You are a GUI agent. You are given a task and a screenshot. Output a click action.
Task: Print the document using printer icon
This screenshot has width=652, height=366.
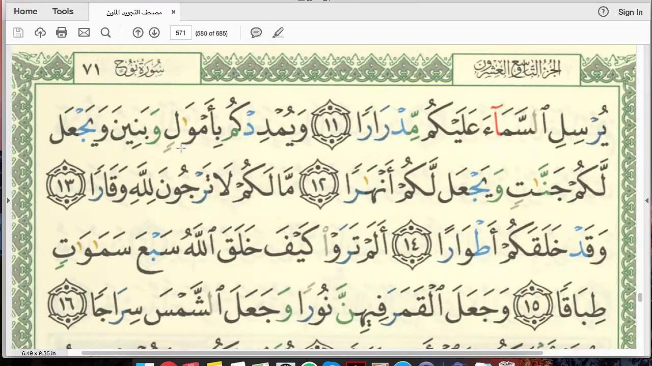coord(62,33)
